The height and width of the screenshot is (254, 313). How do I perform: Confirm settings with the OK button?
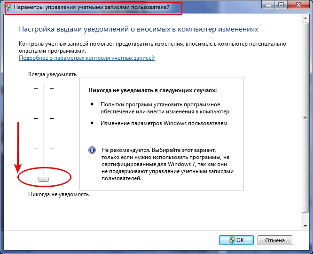click(x=236, y=240)
